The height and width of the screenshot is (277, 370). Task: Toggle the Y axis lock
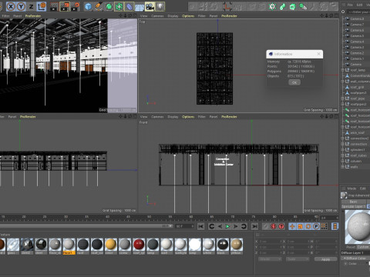click(x=21, y=6)
